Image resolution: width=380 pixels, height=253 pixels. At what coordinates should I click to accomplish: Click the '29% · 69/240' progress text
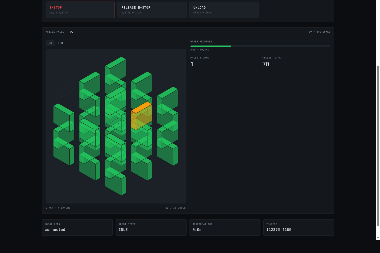click(x=200, y=50)
